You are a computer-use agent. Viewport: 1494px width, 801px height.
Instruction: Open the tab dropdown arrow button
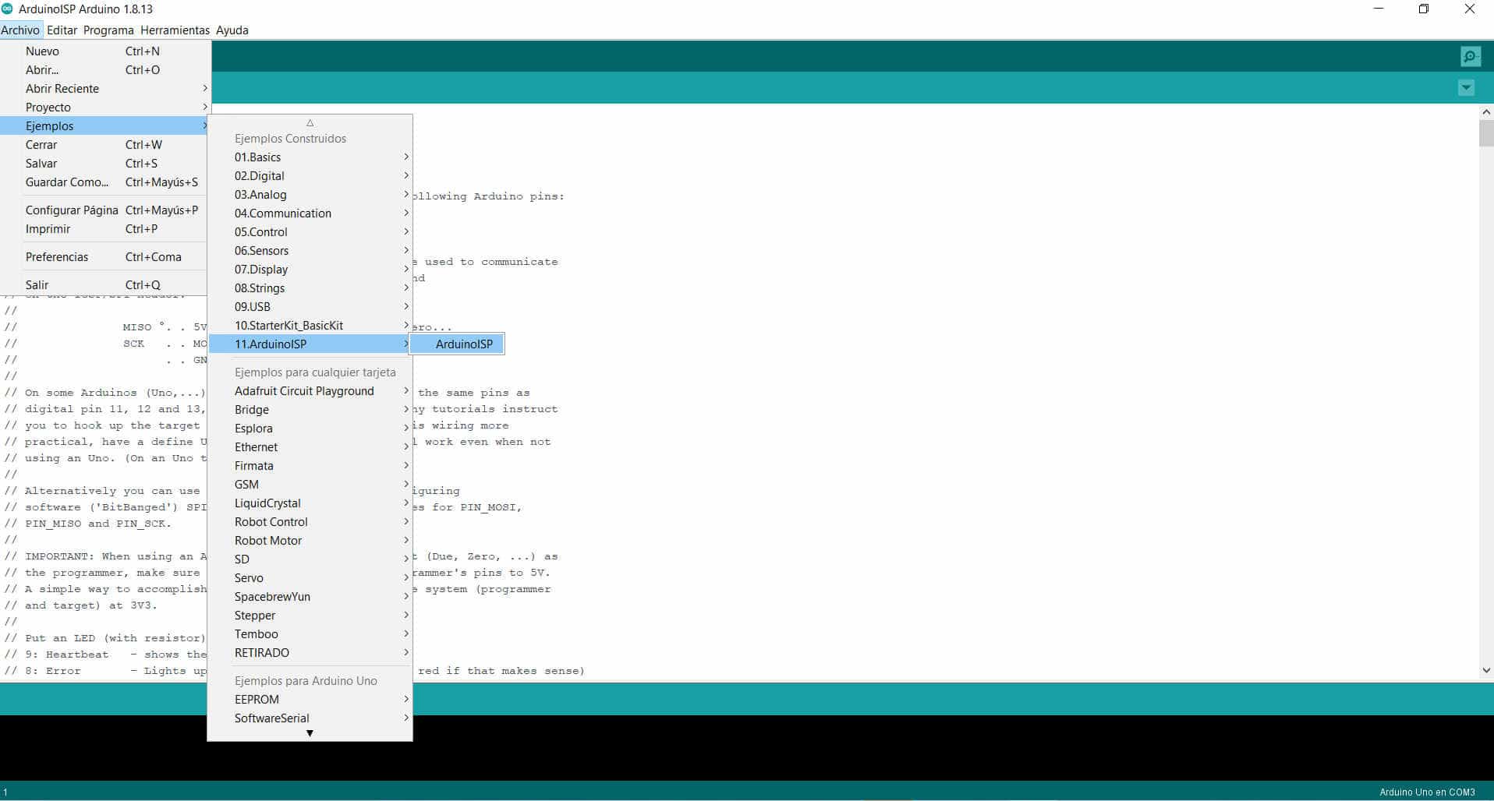coord(1466,88)
